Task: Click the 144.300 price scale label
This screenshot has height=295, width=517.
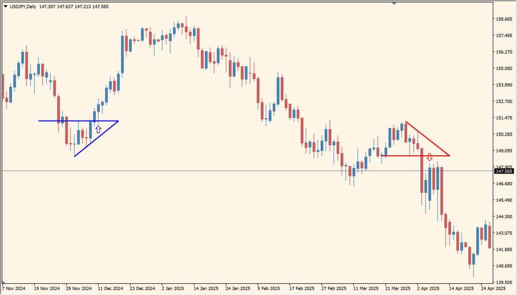Action: (x=503, y=216)
